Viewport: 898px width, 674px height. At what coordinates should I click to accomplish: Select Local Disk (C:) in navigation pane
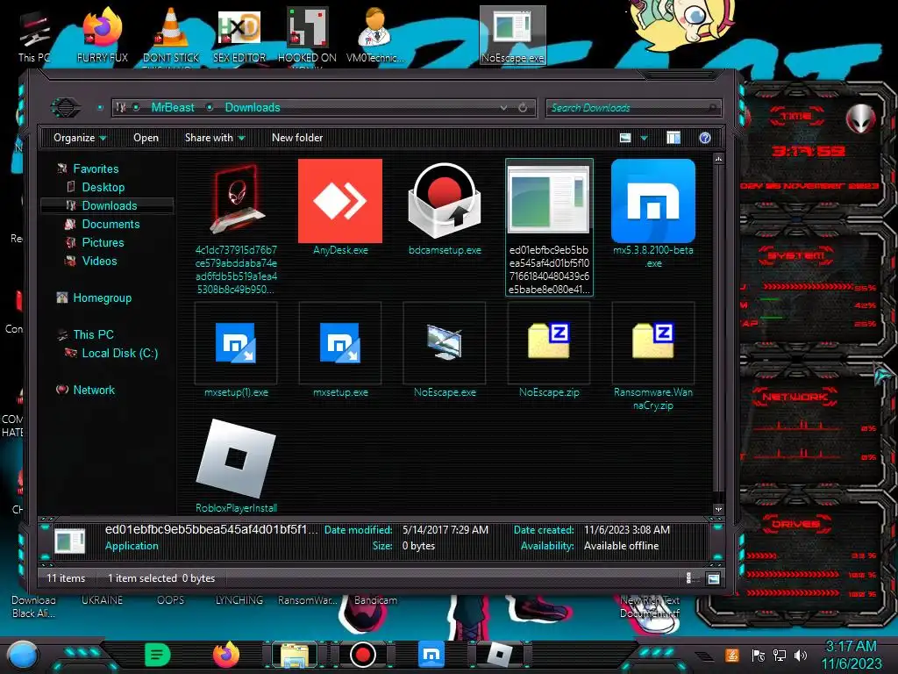click(x=119, y=353)
